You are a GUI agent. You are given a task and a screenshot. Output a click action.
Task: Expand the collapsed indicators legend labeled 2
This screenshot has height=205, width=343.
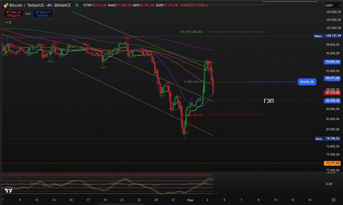pos(8,22)
